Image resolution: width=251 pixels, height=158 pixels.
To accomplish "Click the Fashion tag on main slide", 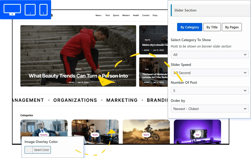I will (78, 69).
